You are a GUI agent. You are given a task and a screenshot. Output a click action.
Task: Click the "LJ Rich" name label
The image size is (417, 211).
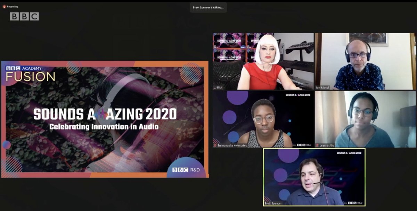pyautogui.click(x=219, y=87)
